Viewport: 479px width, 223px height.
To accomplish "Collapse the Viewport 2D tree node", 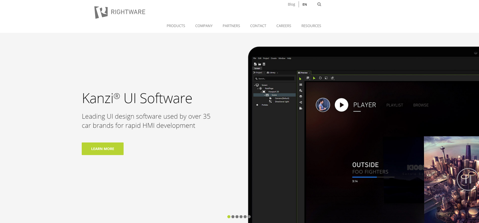I will [x=261, y=92].
